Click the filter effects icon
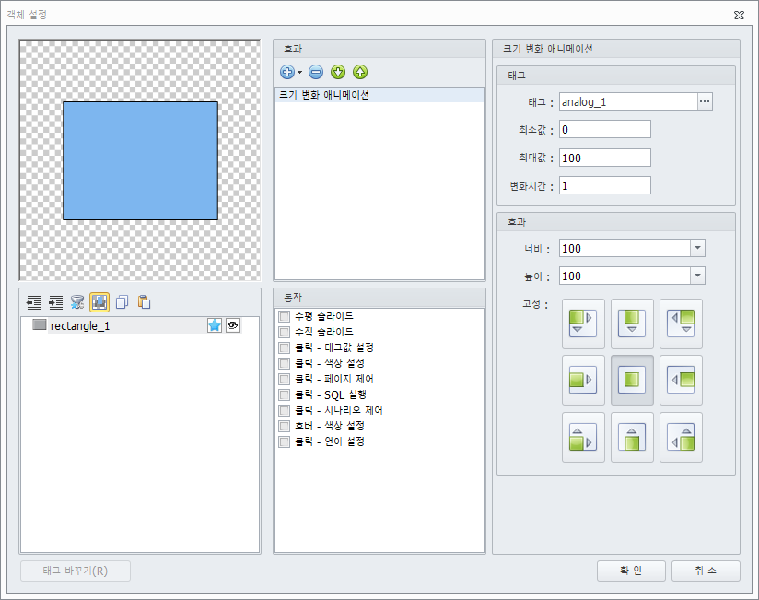 pos(77,302)
